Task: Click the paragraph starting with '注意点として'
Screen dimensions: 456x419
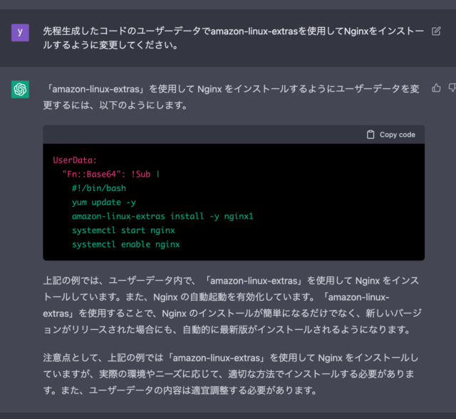Action: point(230,374)
